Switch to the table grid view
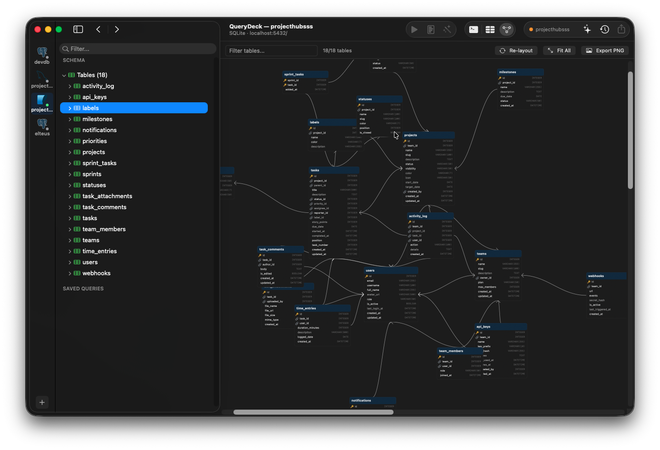Viewport: 660px width, 450px height. (x=490, y=29)
